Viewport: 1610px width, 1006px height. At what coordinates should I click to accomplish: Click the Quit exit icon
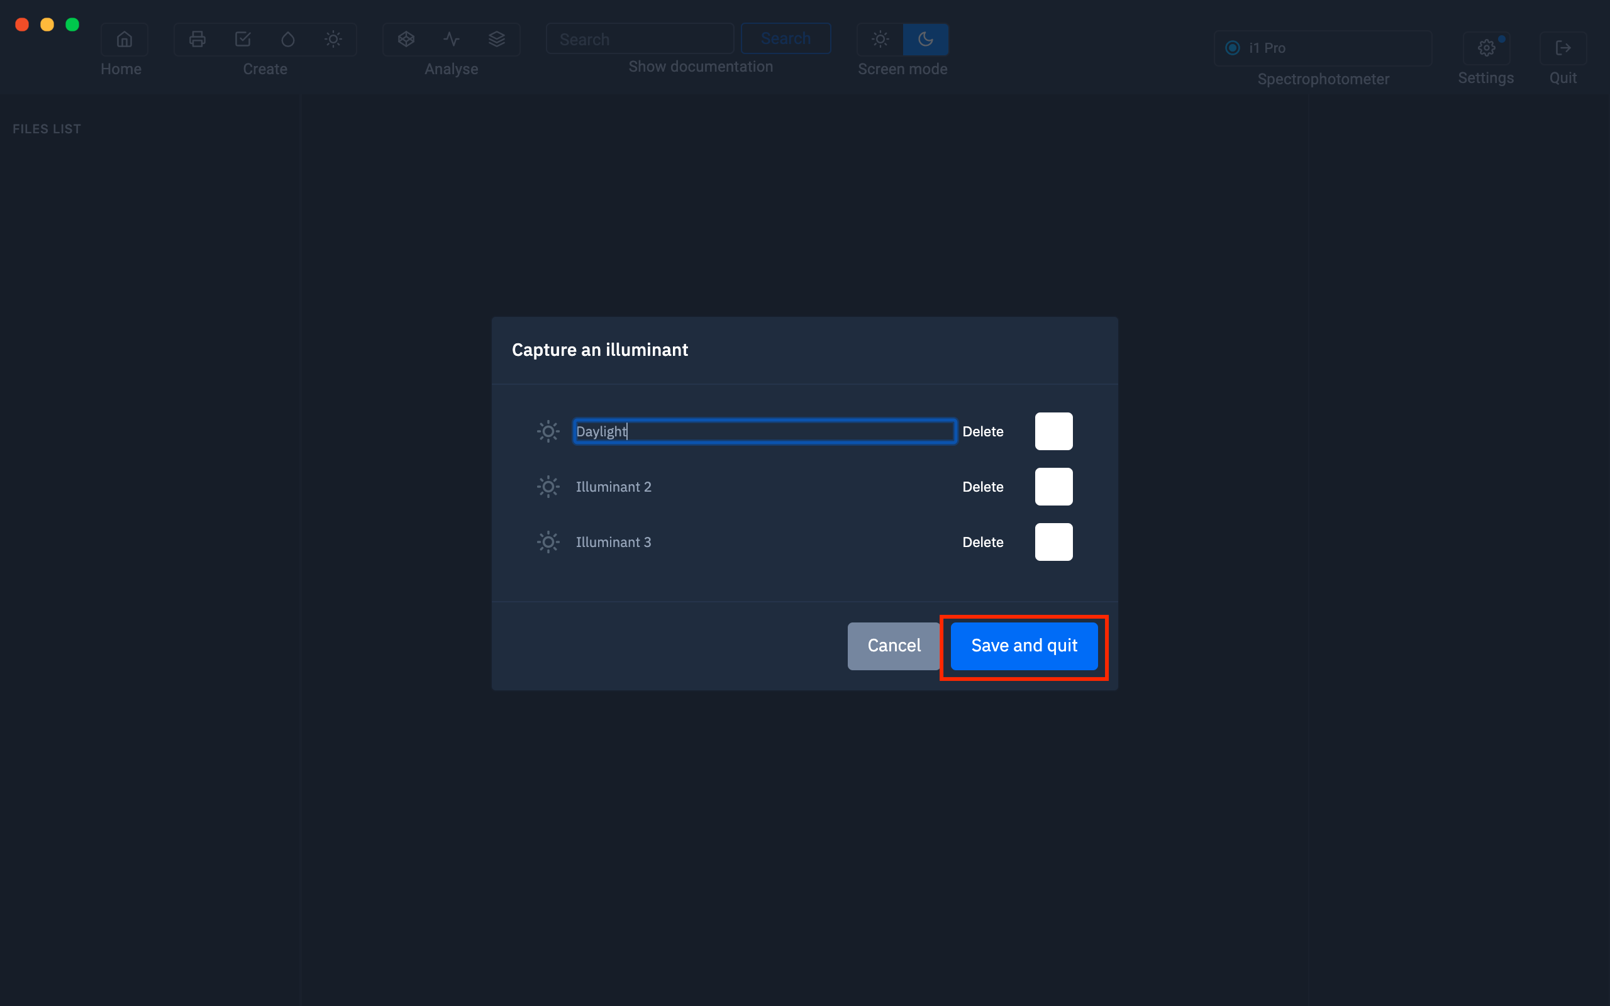(x=1563, y=48)
